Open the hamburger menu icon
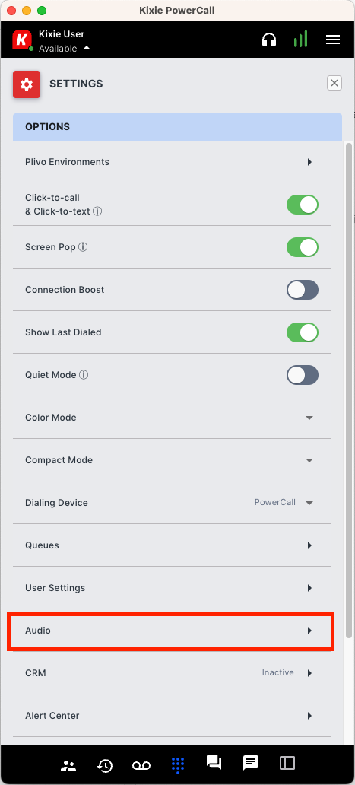The image size is (355, 785). [333, 40]
